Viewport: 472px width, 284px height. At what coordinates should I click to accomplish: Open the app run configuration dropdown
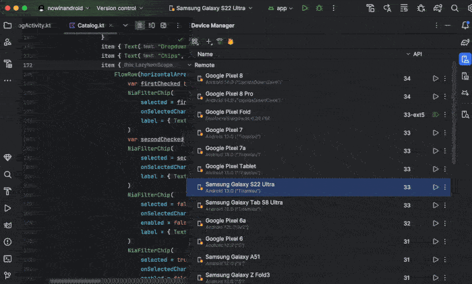[281, 8]
